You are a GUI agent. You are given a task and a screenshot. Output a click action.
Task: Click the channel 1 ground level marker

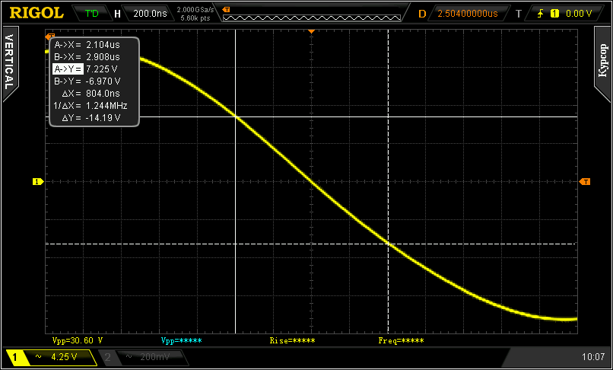point(37,182)
